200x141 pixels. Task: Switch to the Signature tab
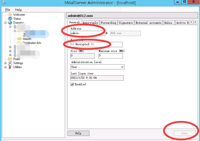(x=126, y=23)
